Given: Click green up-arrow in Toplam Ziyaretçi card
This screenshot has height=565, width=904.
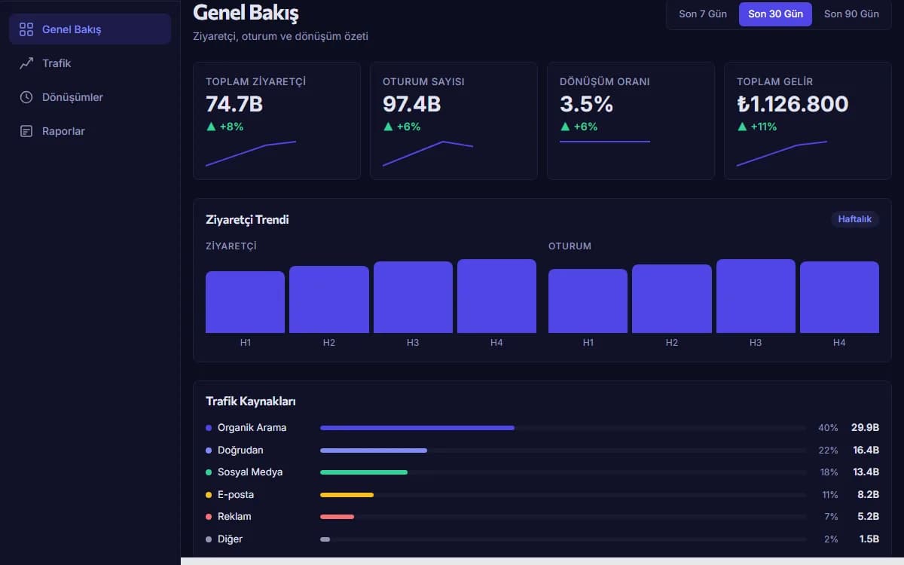Looking at the screenshot, I should [x=211, y=127].
